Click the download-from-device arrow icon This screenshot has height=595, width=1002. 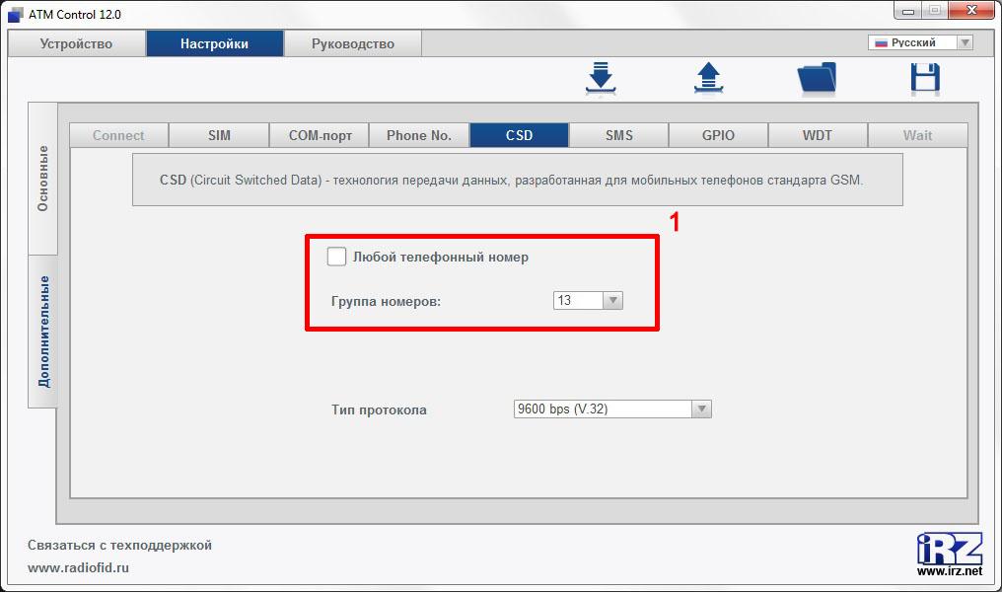(x=601, y=78)
